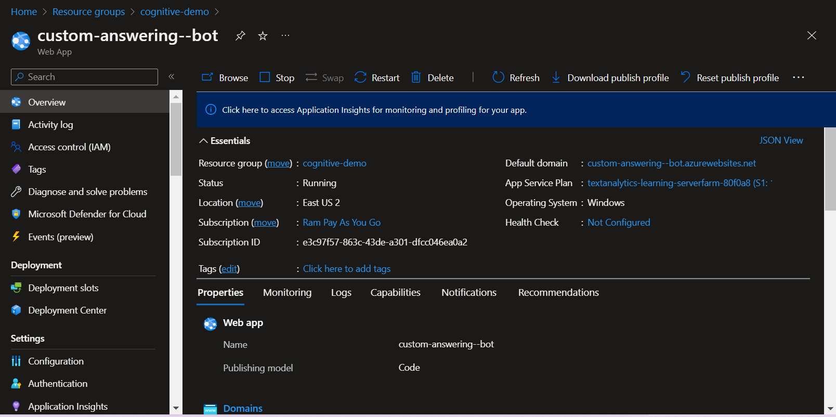The image size is (836, 417).
Task: Open custom-answering--bot.azurewebsites.net domain link
Action: pyautogui.click(x=672, y=163)
